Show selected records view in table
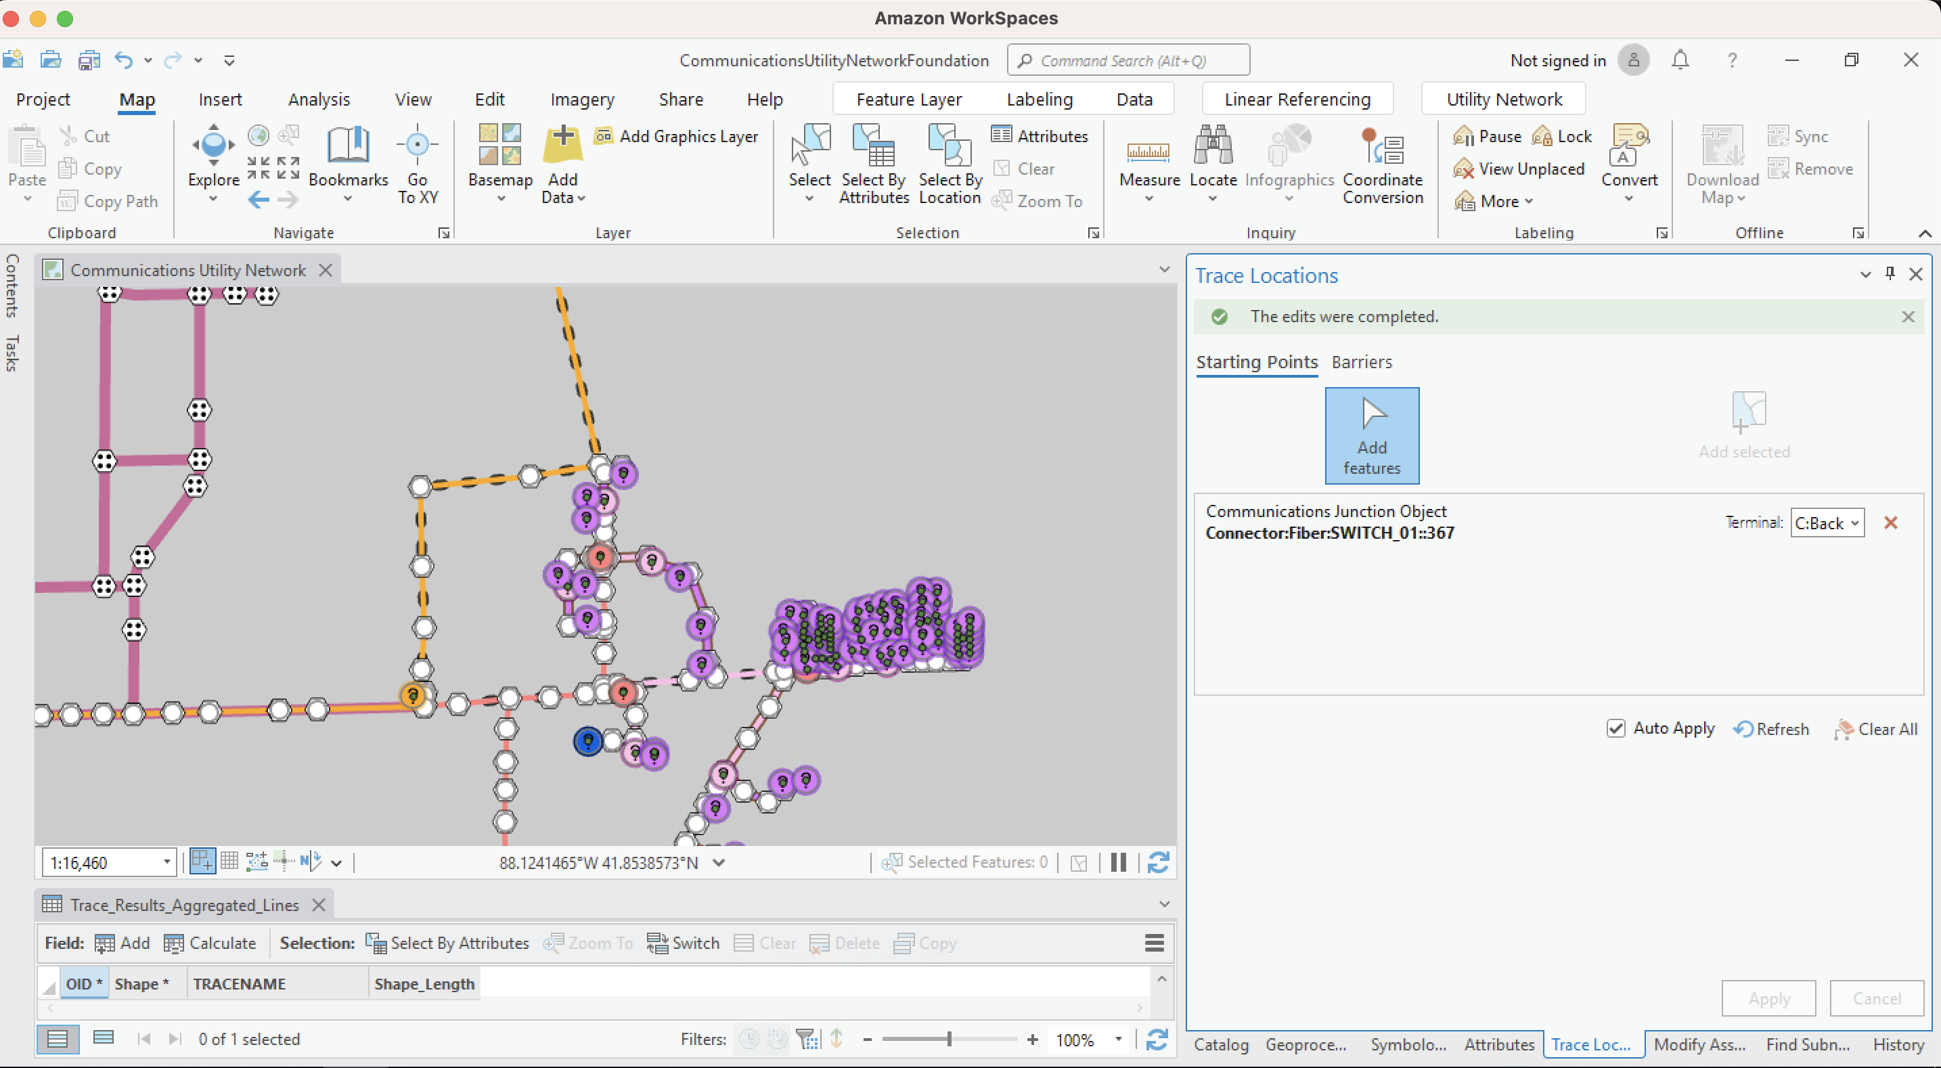This screenshot has width=1941, height=1068. tap(104, 1039)
